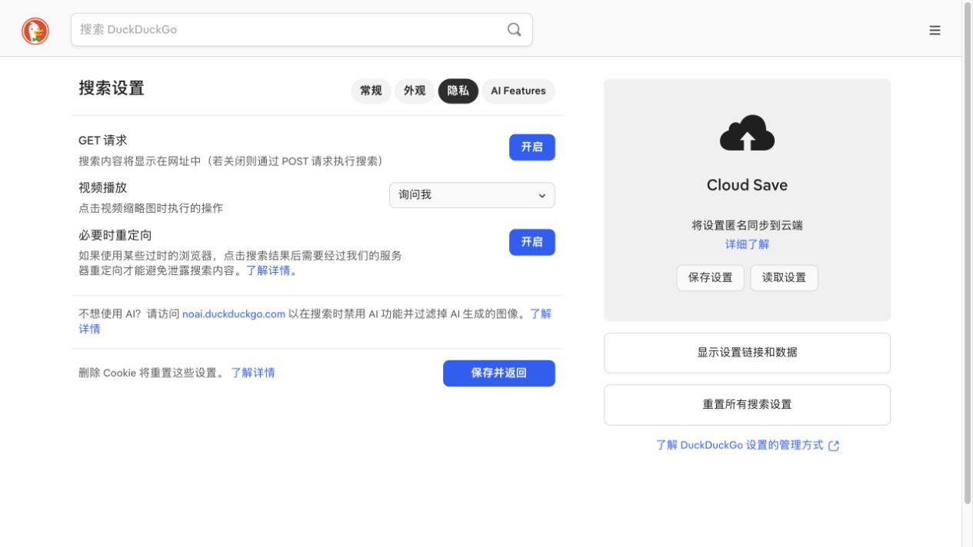Click the 将设置匿名同步到云端 text
The image size is (973, 547).
pyautogui.click(x=747, y=226)
